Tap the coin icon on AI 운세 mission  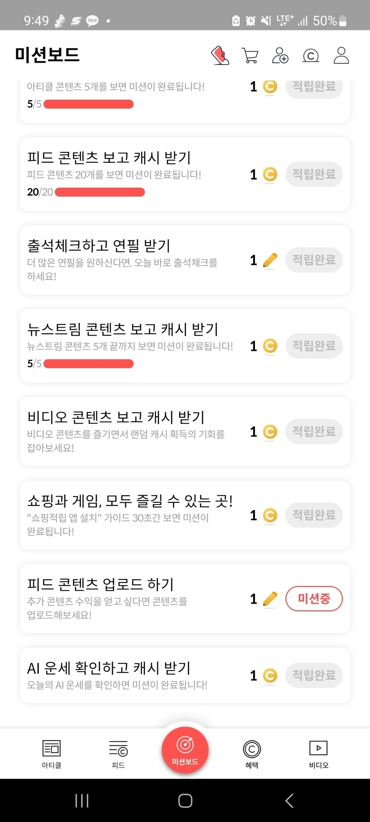coord(270,676)
